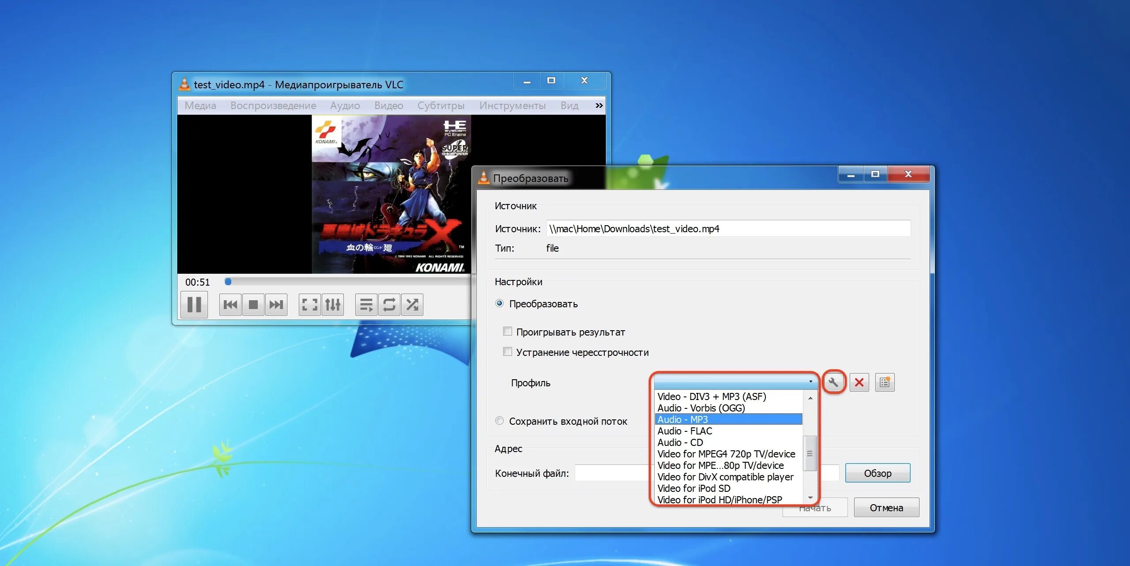1130x566 pixels.
Task: Open the Инструменты menu
Action: tap(512, 106)
